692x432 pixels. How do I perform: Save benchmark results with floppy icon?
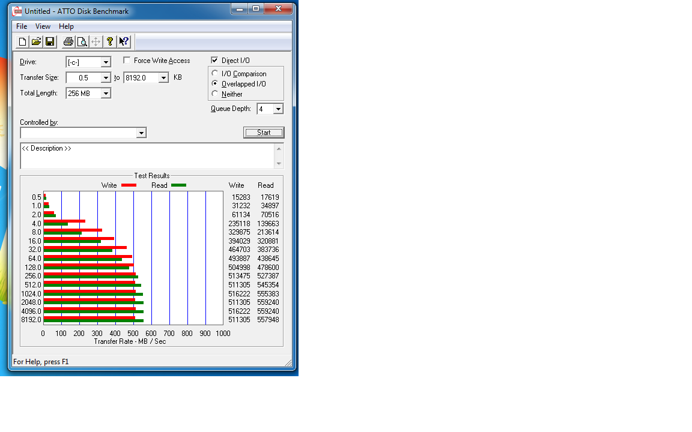50,42
